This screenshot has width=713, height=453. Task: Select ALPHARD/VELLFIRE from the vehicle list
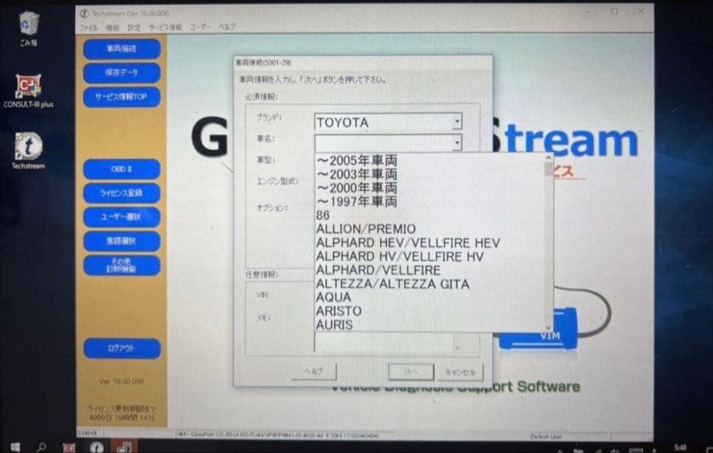click(x=378, y=270)
